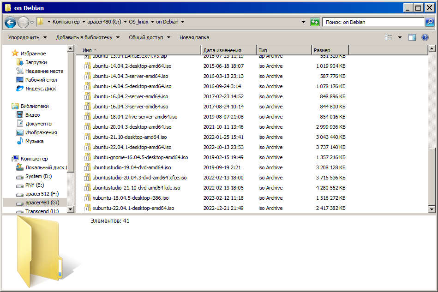Sort by the Тип column header
438x292 pixels.
click(284, 50)
